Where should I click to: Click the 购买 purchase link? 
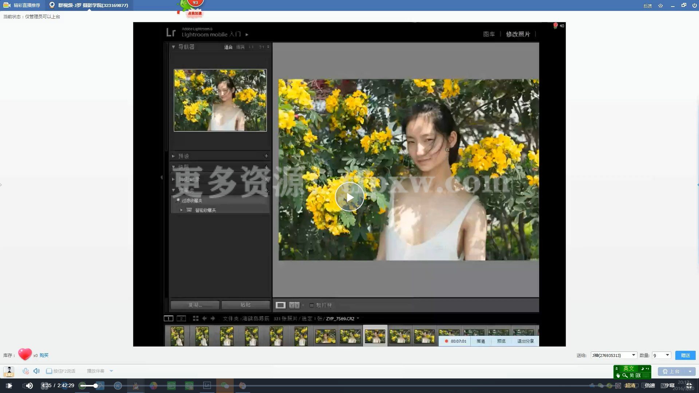pos(44,355)
